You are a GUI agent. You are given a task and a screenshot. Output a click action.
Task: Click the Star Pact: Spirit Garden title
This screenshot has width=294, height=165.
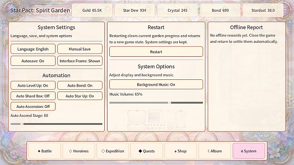tap(40, 10)
